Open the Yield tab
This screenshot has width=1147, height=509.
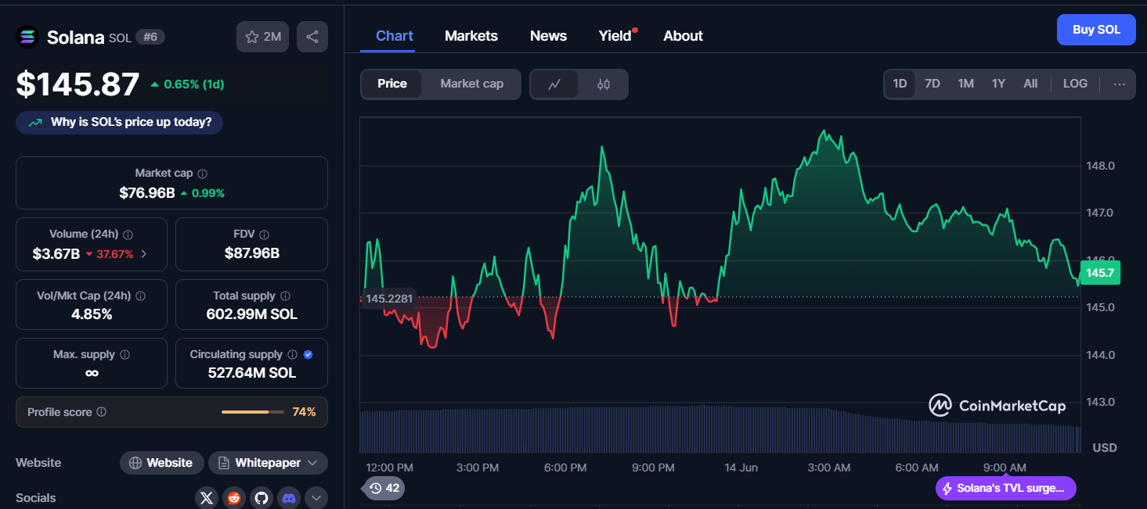(616, 36)
